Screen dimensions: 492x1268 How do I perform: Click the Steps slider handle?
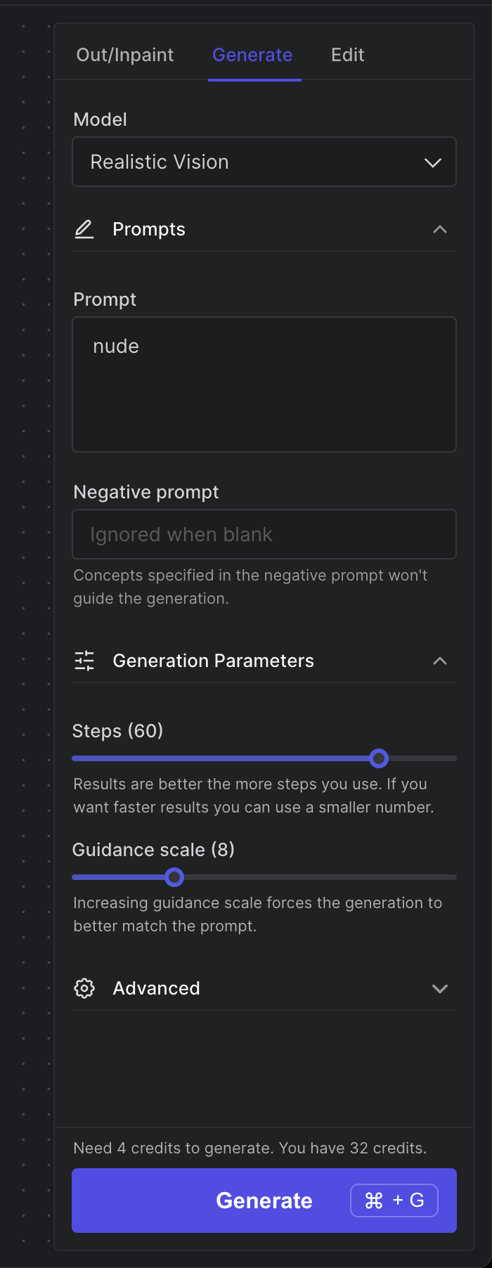[x=379, y=758]
